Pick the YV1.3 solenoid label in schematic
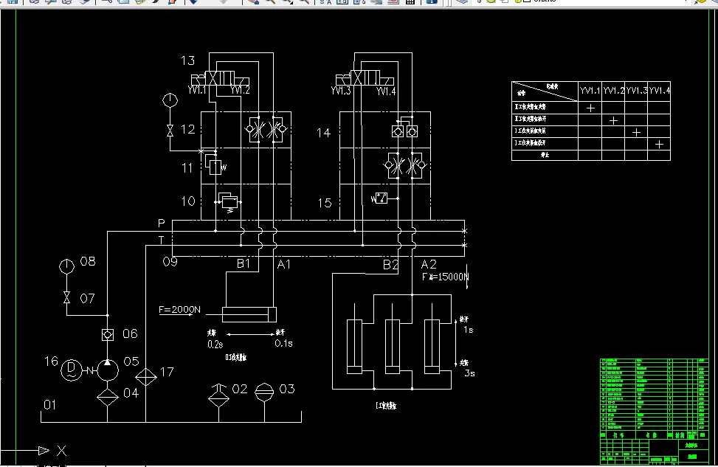The height and width of the screenshot is (467, 718). pyautogui.click(x=341, y=91)
